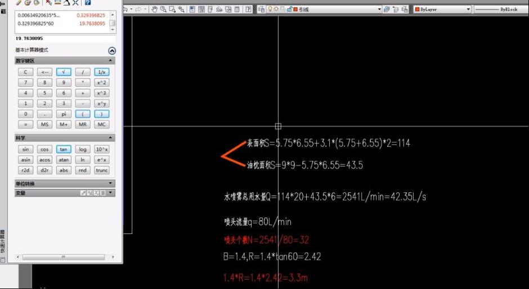529x289 pixels.
Task: Click the r2d radians-to-degrees button
Action: (x=26, y=170)
